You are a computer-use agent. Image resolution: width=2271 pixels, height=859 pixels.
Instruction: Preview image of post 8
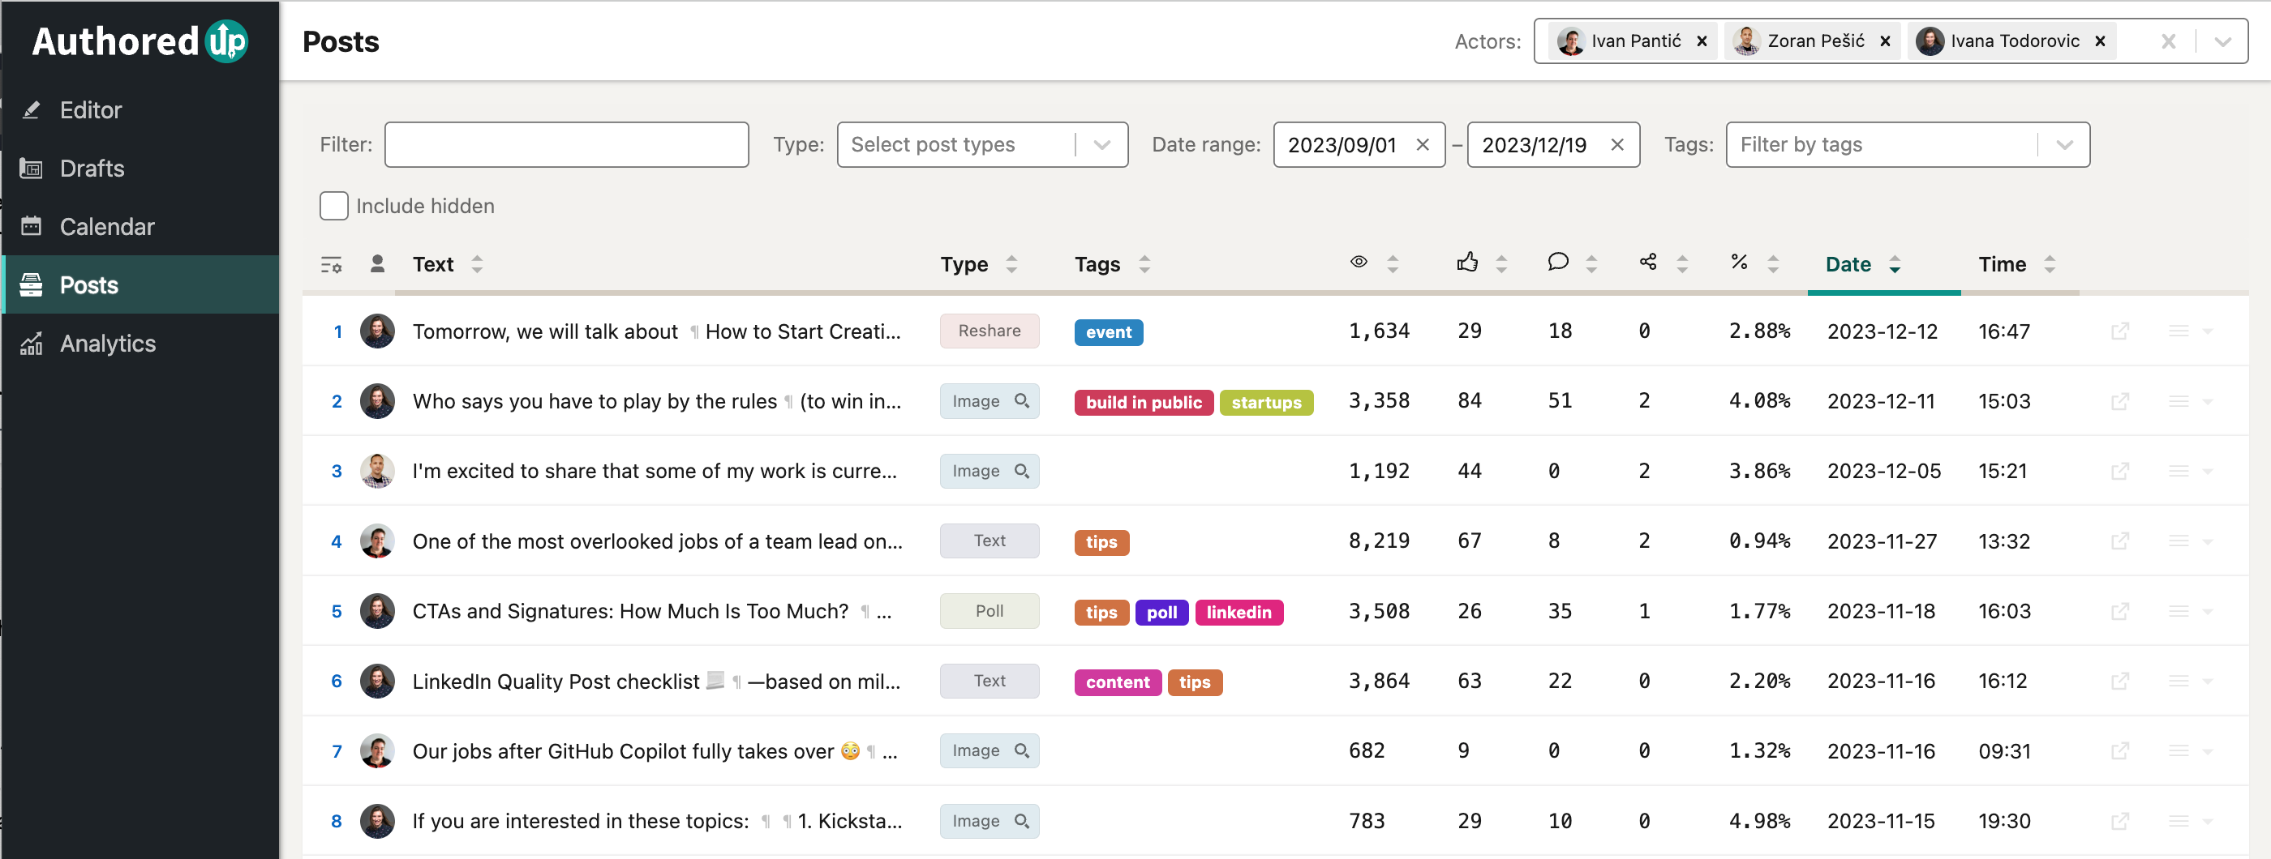990,821
